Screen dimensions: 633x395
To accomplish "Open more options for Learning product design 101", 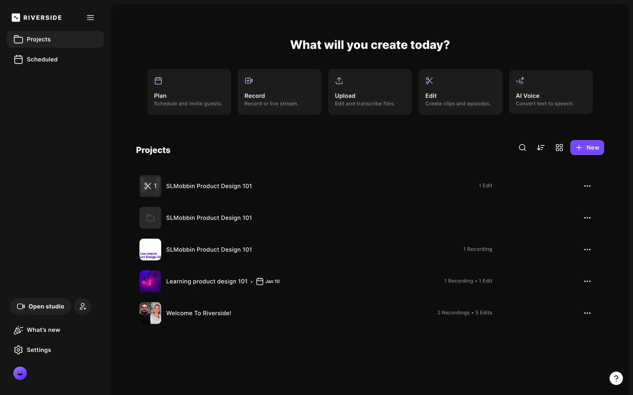I will (x=587, y=281).
